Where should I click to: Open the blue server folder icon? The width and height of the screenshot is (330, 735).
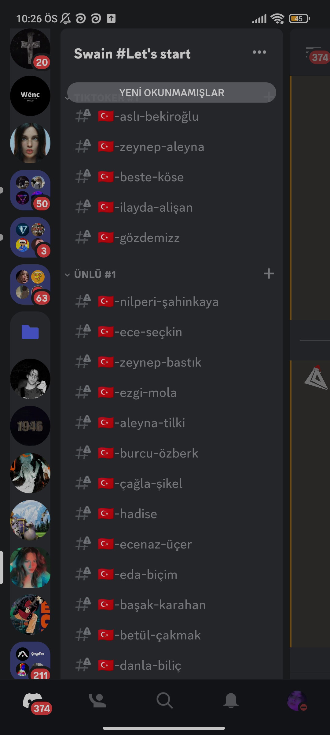pyautogui.click(x=30, y=332)
